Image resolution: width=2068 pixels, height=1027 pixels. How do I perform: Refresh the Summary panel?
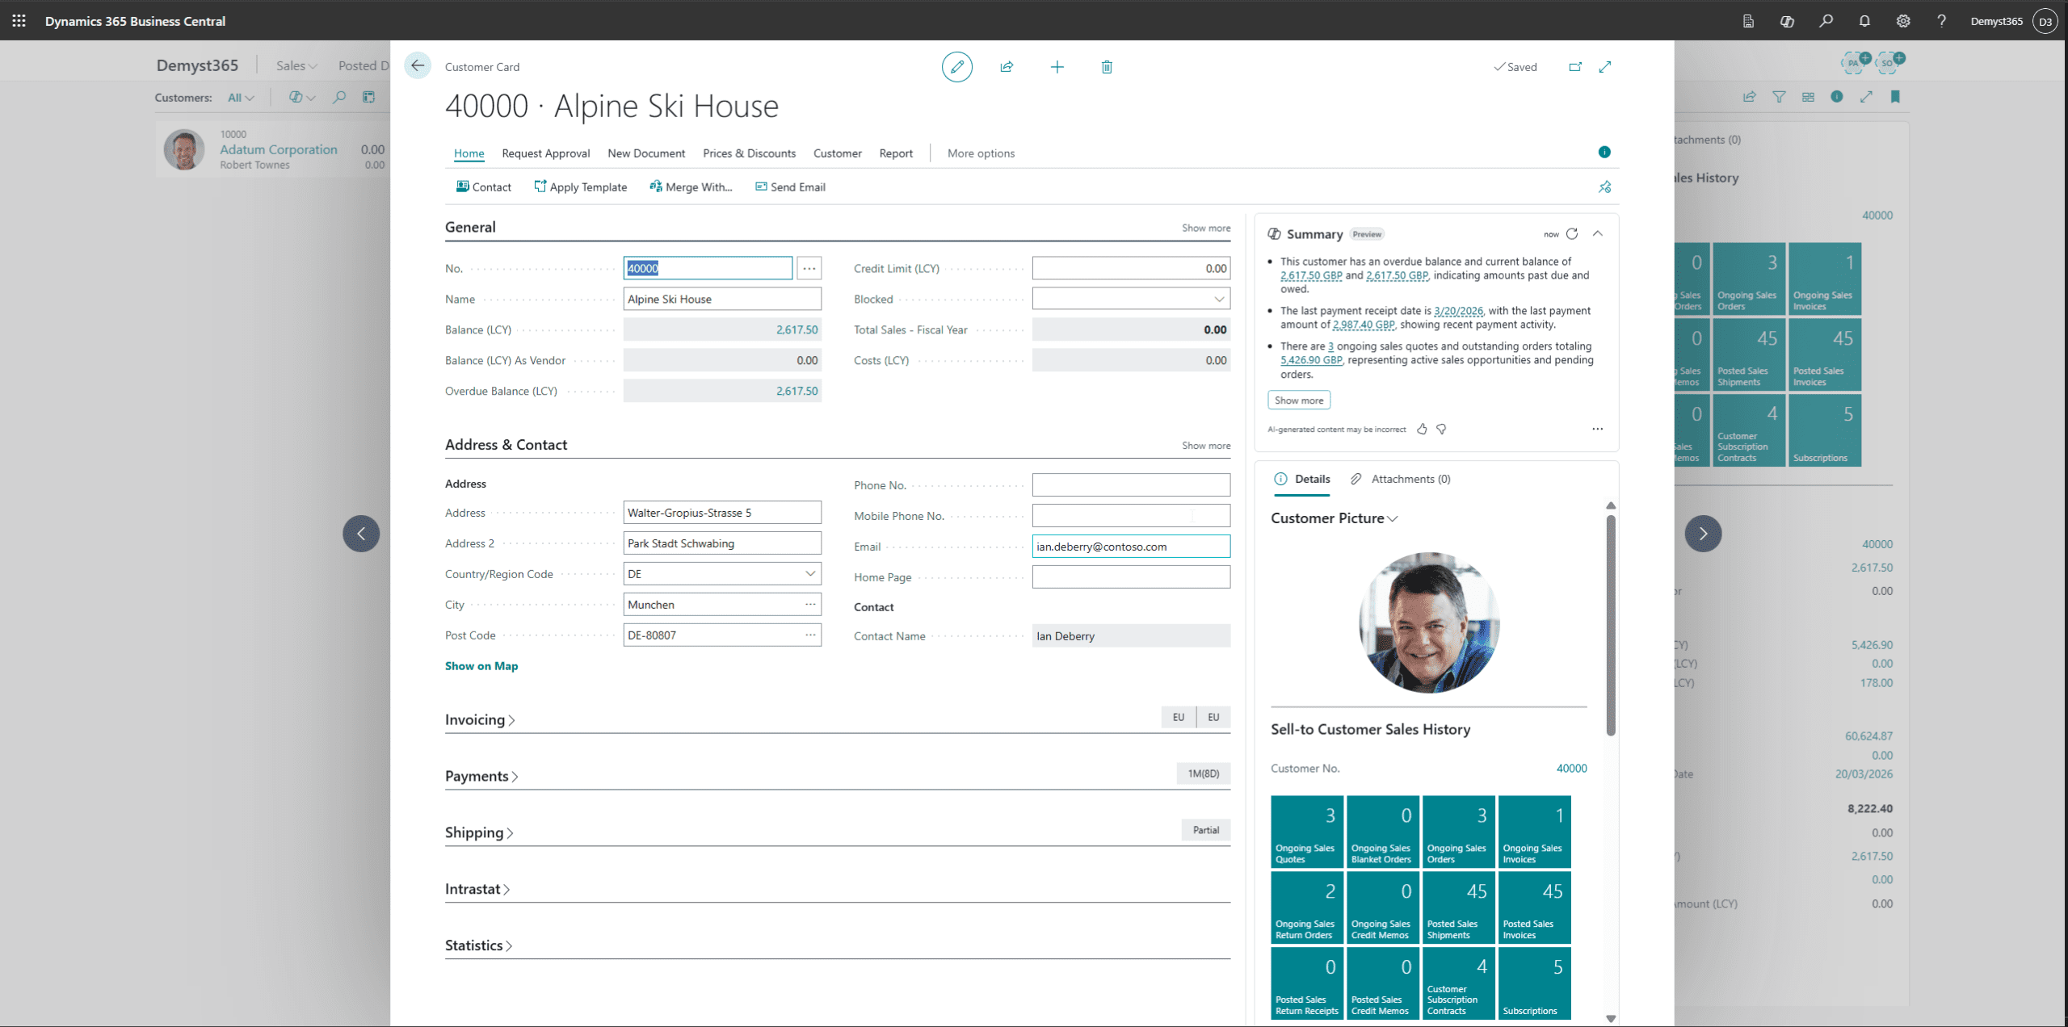(1572, 234)
